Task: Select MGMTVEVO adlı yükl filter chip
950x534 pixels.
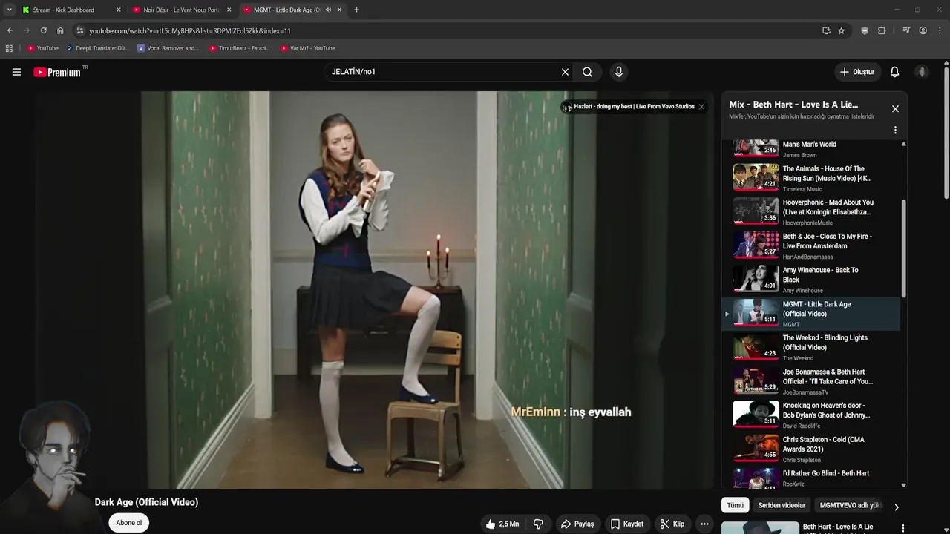Action: pos(851,505)
